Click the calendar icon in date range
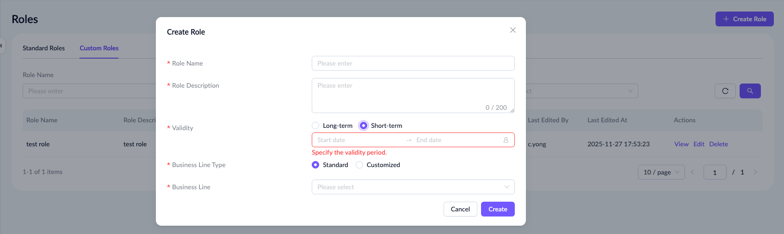Viewport: 784px width, 234px height. pyautogui.click(x=506, y=140)
